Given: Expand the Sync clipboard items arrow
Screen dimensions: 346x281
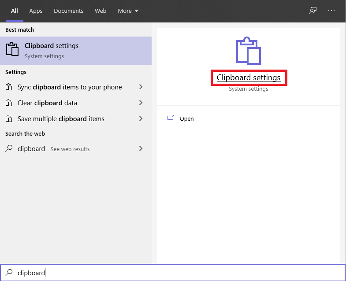Looking at the screenshot, I should (141, 87).
